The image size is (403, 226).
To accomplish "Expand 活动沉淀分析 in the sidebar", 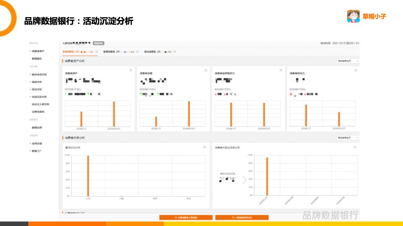I will (x=38, y=97).
